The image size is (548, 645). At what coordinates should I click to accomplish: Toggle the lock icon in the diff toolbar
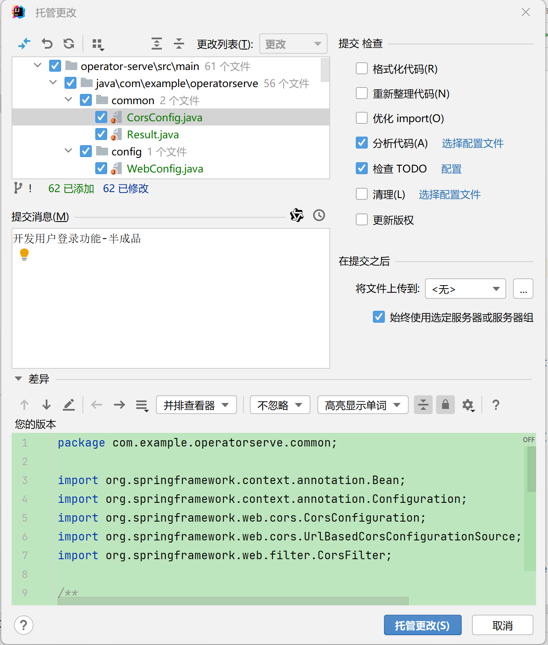click(445, 405)
